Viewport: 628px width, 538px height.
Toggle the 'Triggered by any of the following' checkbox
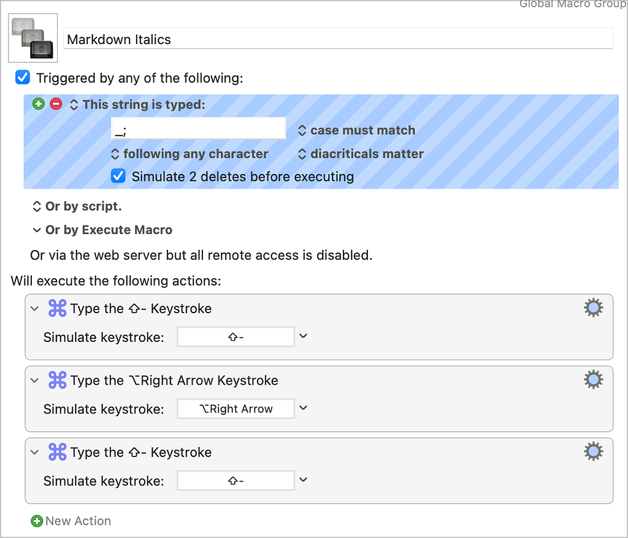coord(23,78)
